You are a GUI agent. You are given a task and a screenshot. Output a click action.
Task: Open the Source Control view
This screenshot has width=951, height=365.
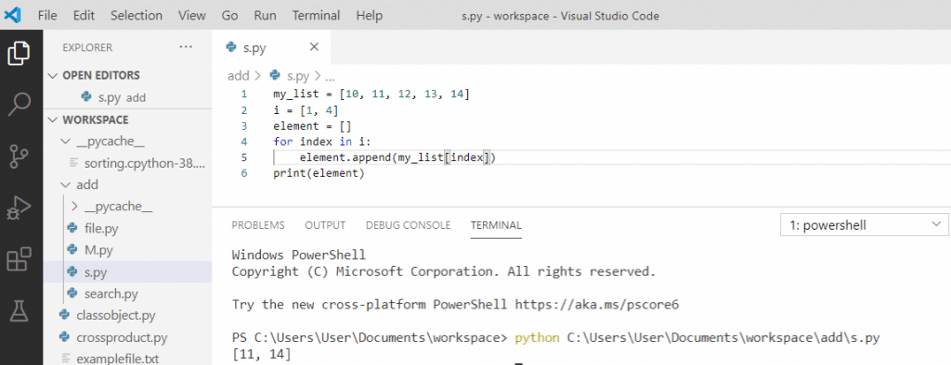click(20, 157)
